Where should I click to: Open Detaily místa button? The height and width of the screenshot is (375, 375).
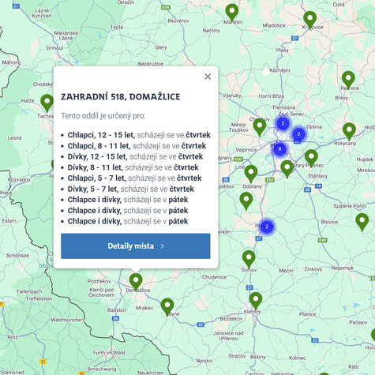click(136, 246)
